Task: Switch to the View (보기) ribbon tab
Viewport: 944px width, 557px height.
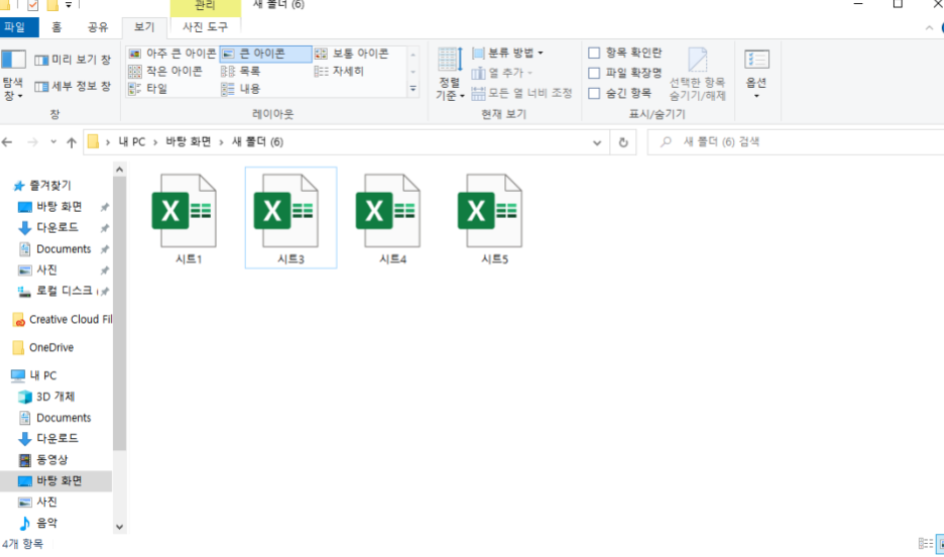Action: 145,27
